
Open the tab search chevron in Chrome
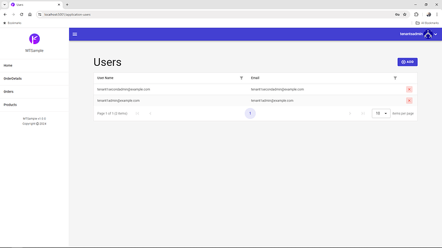4,4
